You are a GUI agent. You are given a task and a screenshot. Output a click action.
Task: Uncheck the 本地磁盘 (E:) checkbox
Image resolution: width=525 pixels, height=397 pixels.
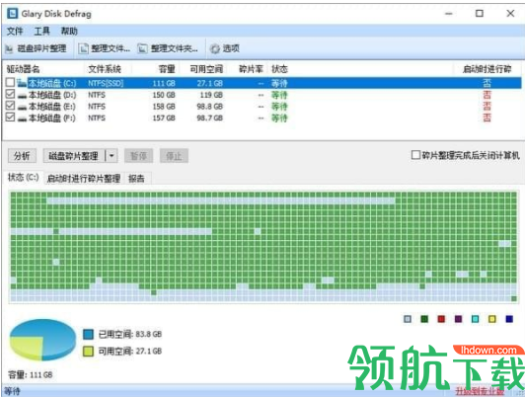click(11, 106)
